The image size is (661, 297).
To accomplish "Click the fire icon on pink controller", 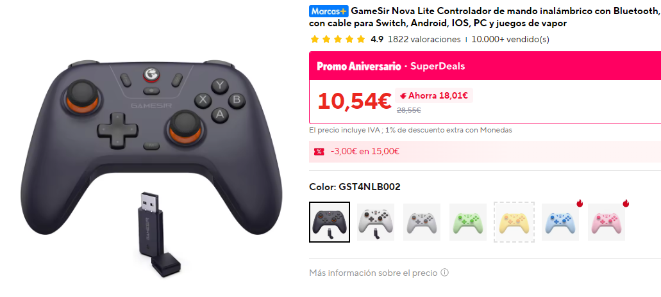I will coord(626,204).
